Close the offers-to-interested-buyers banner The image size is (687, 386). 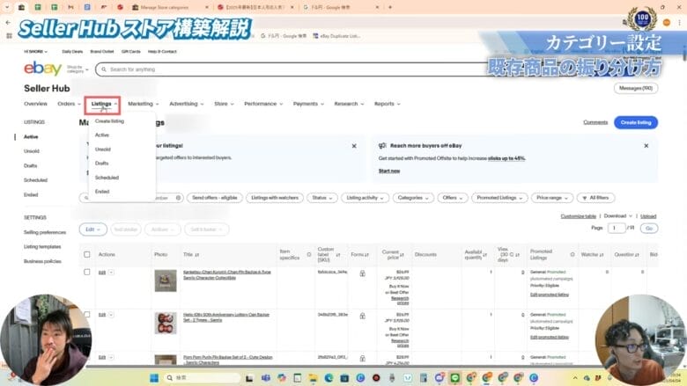[x=354, y=146]
